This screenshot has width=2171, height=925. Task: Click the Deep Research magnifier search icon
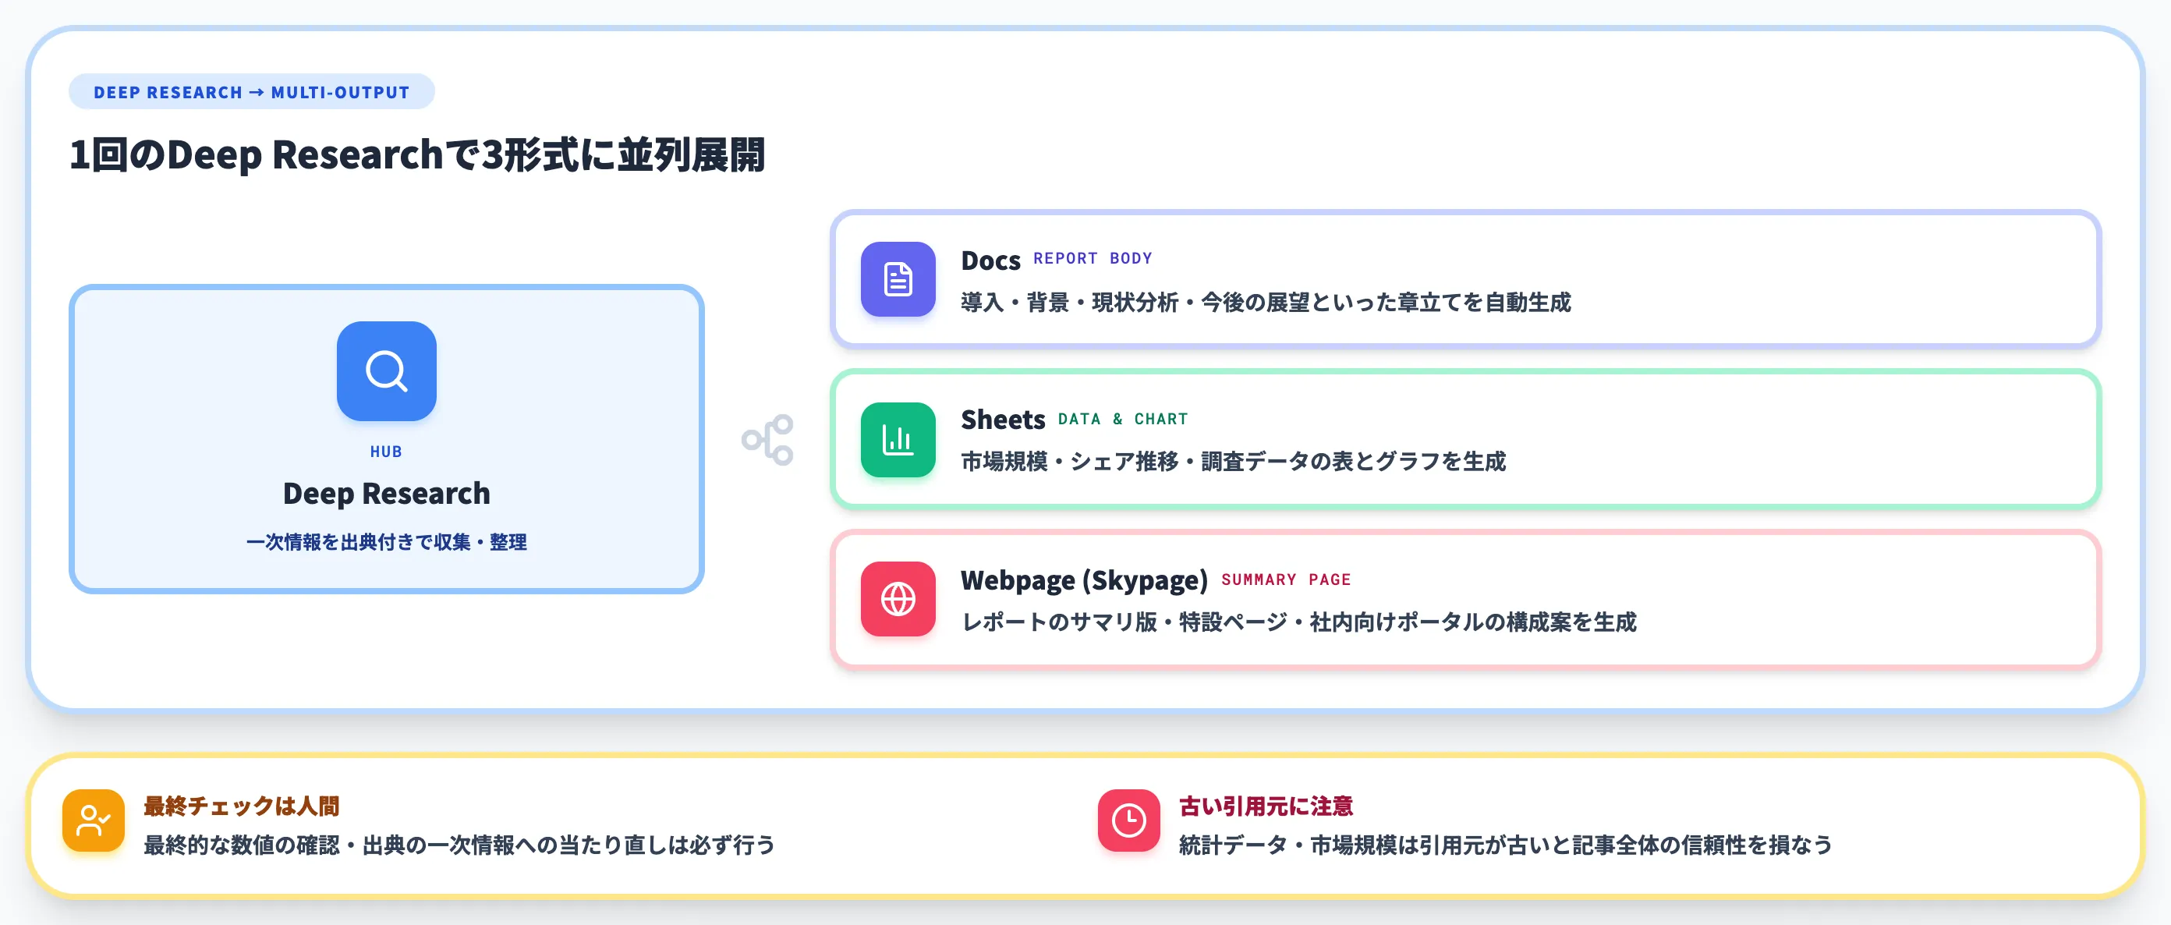pos(387,371)
